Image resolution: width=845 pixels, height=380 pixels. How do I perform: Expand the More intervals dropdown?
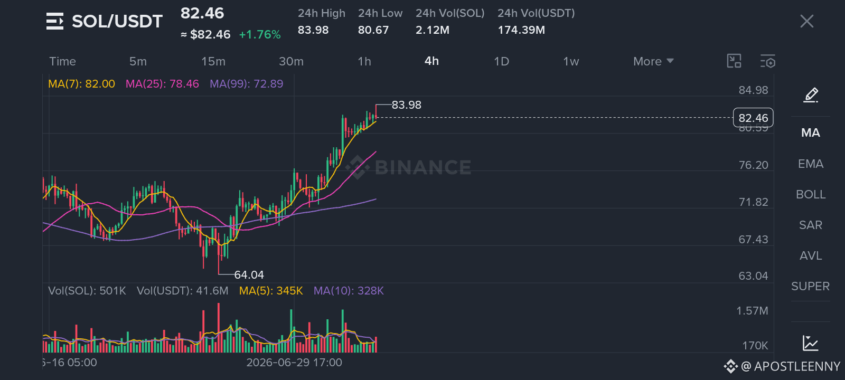[653, 61]
